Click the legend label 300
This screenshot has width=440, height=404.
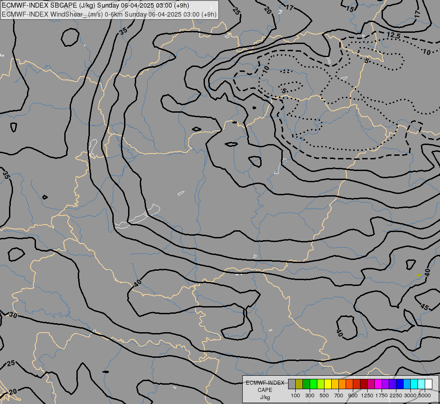[310, 395]
